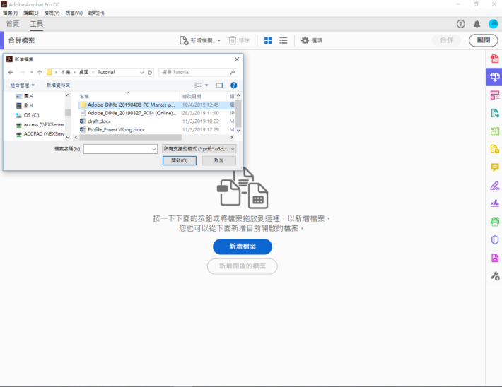Expand the Add Files dropdown arrow
The height and width of the screenshot is (387, 502).
219,41
